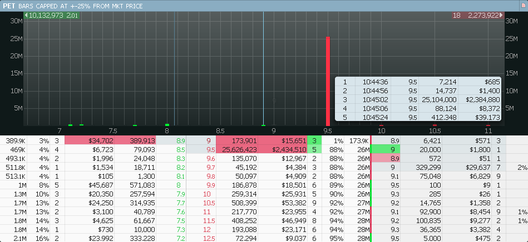The height and width of the screenshot is (242, 528).
Task: Click ask value $46,949
Action: point(294,220)
